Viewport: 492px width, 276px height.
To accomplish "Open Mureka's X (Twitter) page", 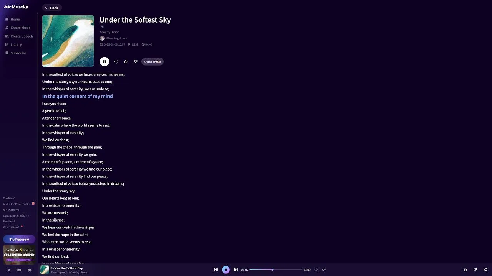I will (x=9, y=270).
